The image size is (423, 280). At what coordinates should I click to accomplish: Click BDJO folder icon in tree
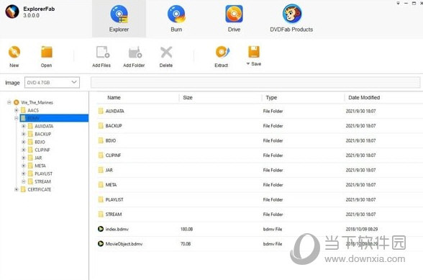click(x=30, y=142)
